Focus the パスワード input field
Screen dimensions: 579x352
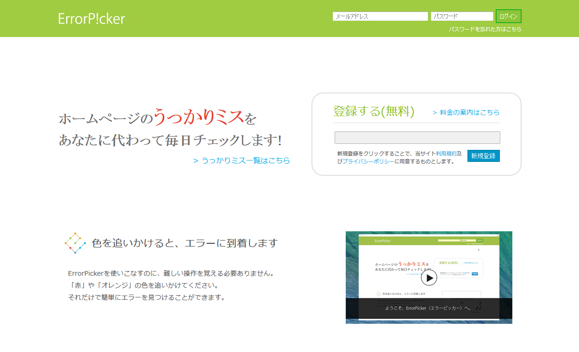coord(462,17)
